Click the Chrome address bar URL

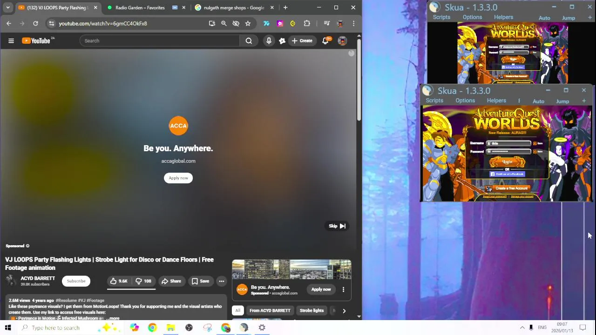[x=103, y=23]
